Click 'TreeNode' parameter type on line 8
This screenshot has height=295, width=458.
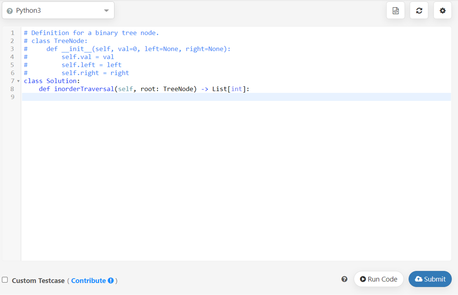(x=178, y=89)
